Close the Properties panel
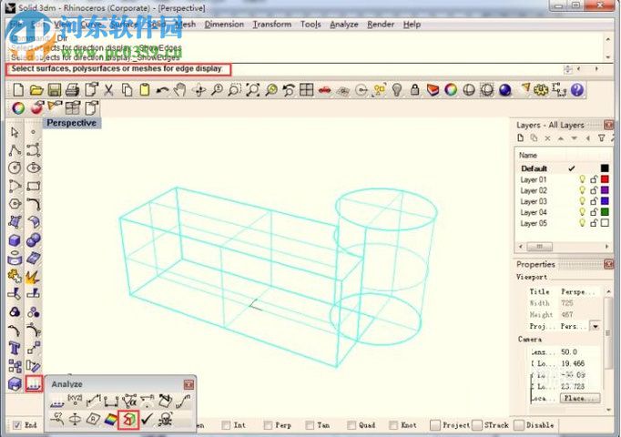The width and height of the screenshot is (621, 437). 609,264
